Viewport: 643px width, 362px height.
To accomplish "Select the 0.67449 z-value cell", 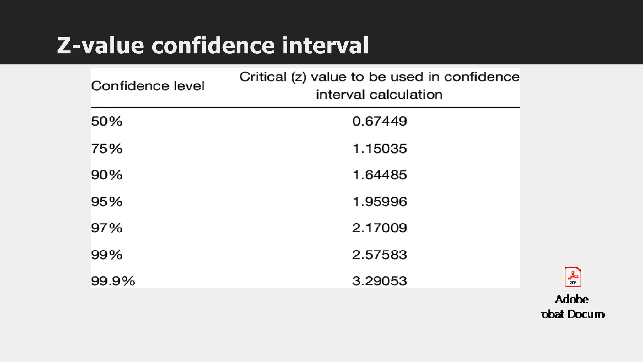I will coord(380,121).
